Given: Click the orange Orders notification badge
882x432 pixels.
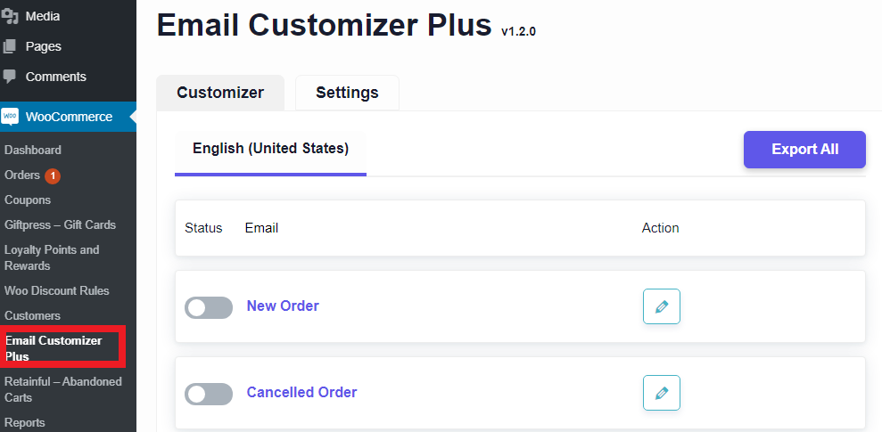Looking at the screenshot, I should click(53, 175).
